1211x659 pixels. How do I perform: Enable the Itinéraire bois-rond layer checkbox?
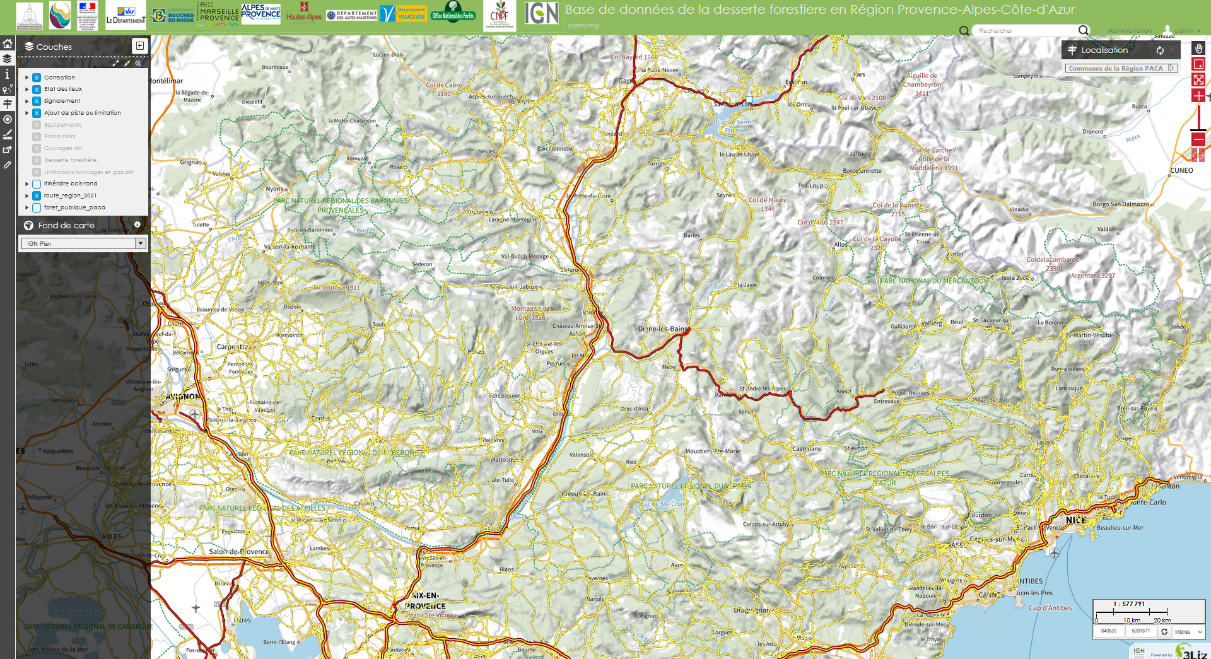pyautogui.click(x=37, y=184)
